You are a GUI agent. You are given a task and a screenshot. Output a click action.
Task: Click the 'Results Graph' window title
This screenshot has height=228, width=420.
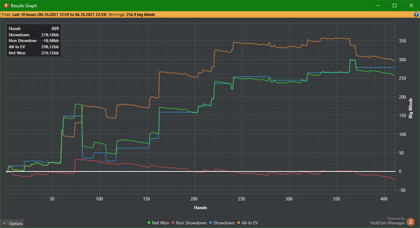pyautogui.click(x=24, y=5)
